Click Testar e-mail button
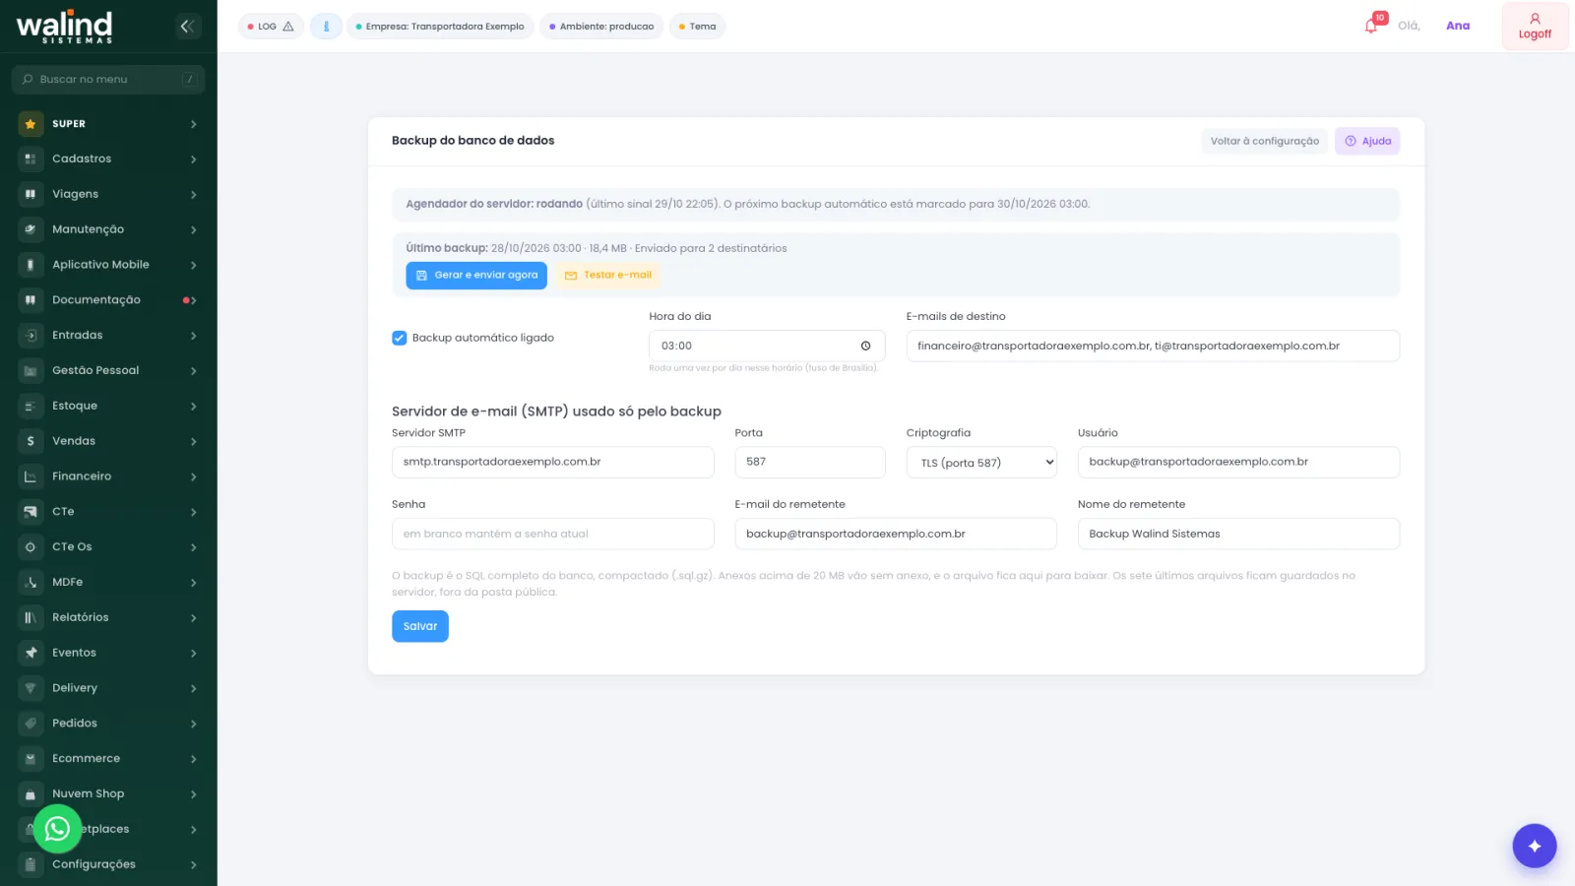Viewport: 1575px width, 886px height. coord(608,276)
